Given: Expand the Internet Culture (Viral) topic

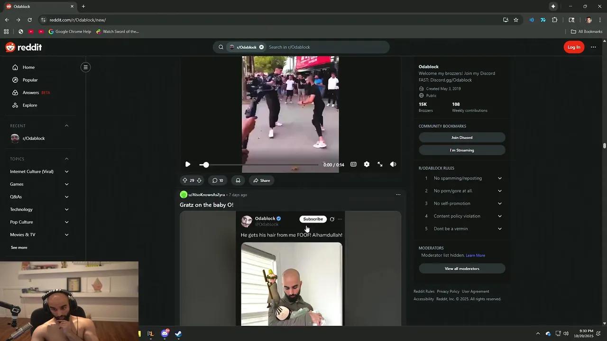Looking at the screenshot, I should click(66, 171).
